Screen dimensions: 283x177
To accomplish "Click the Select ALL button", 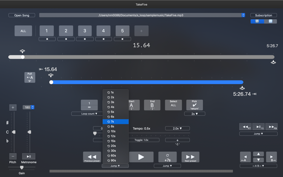I will pos(173,105).
